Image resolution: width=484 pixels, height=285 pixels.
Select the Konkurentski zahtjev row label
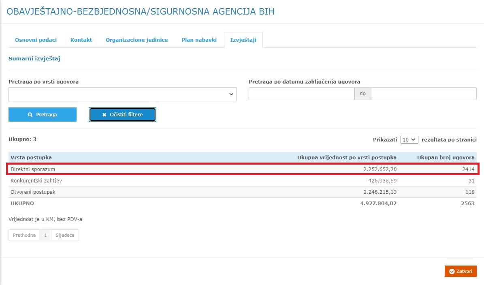coord(36,180)
